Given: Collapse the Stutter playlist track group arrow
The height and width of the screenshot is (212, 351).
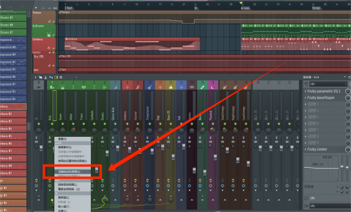Looking at the screenshot, I should click(x=50, y=53).
